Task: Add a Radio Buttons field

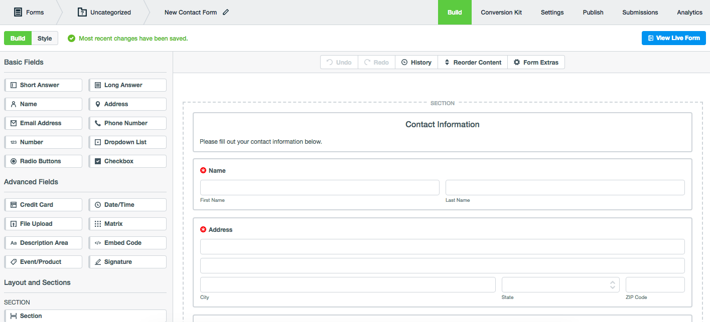Action: 43,161
